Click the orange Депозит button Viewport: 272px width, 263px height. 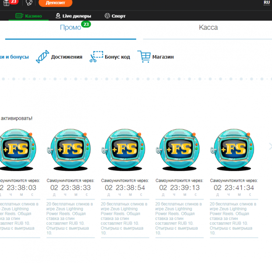[55, 3]
